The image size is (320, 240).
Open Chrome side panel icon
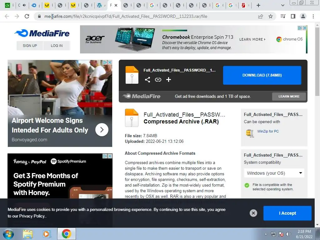tap(293, 16)
